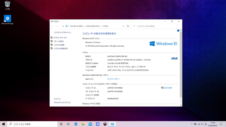The width and height of the screenshot is (226, 127).
Task: Select 16.0 GB RAM value
Action: tap(118, 63)
